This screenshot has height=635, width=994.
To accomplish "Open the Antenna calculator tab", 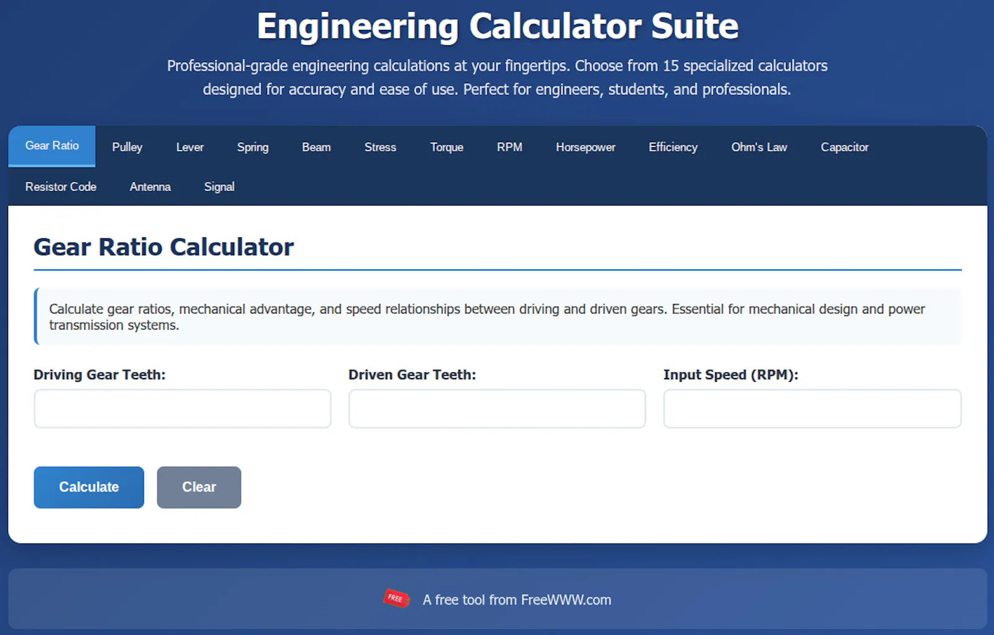I will [150, 187].
